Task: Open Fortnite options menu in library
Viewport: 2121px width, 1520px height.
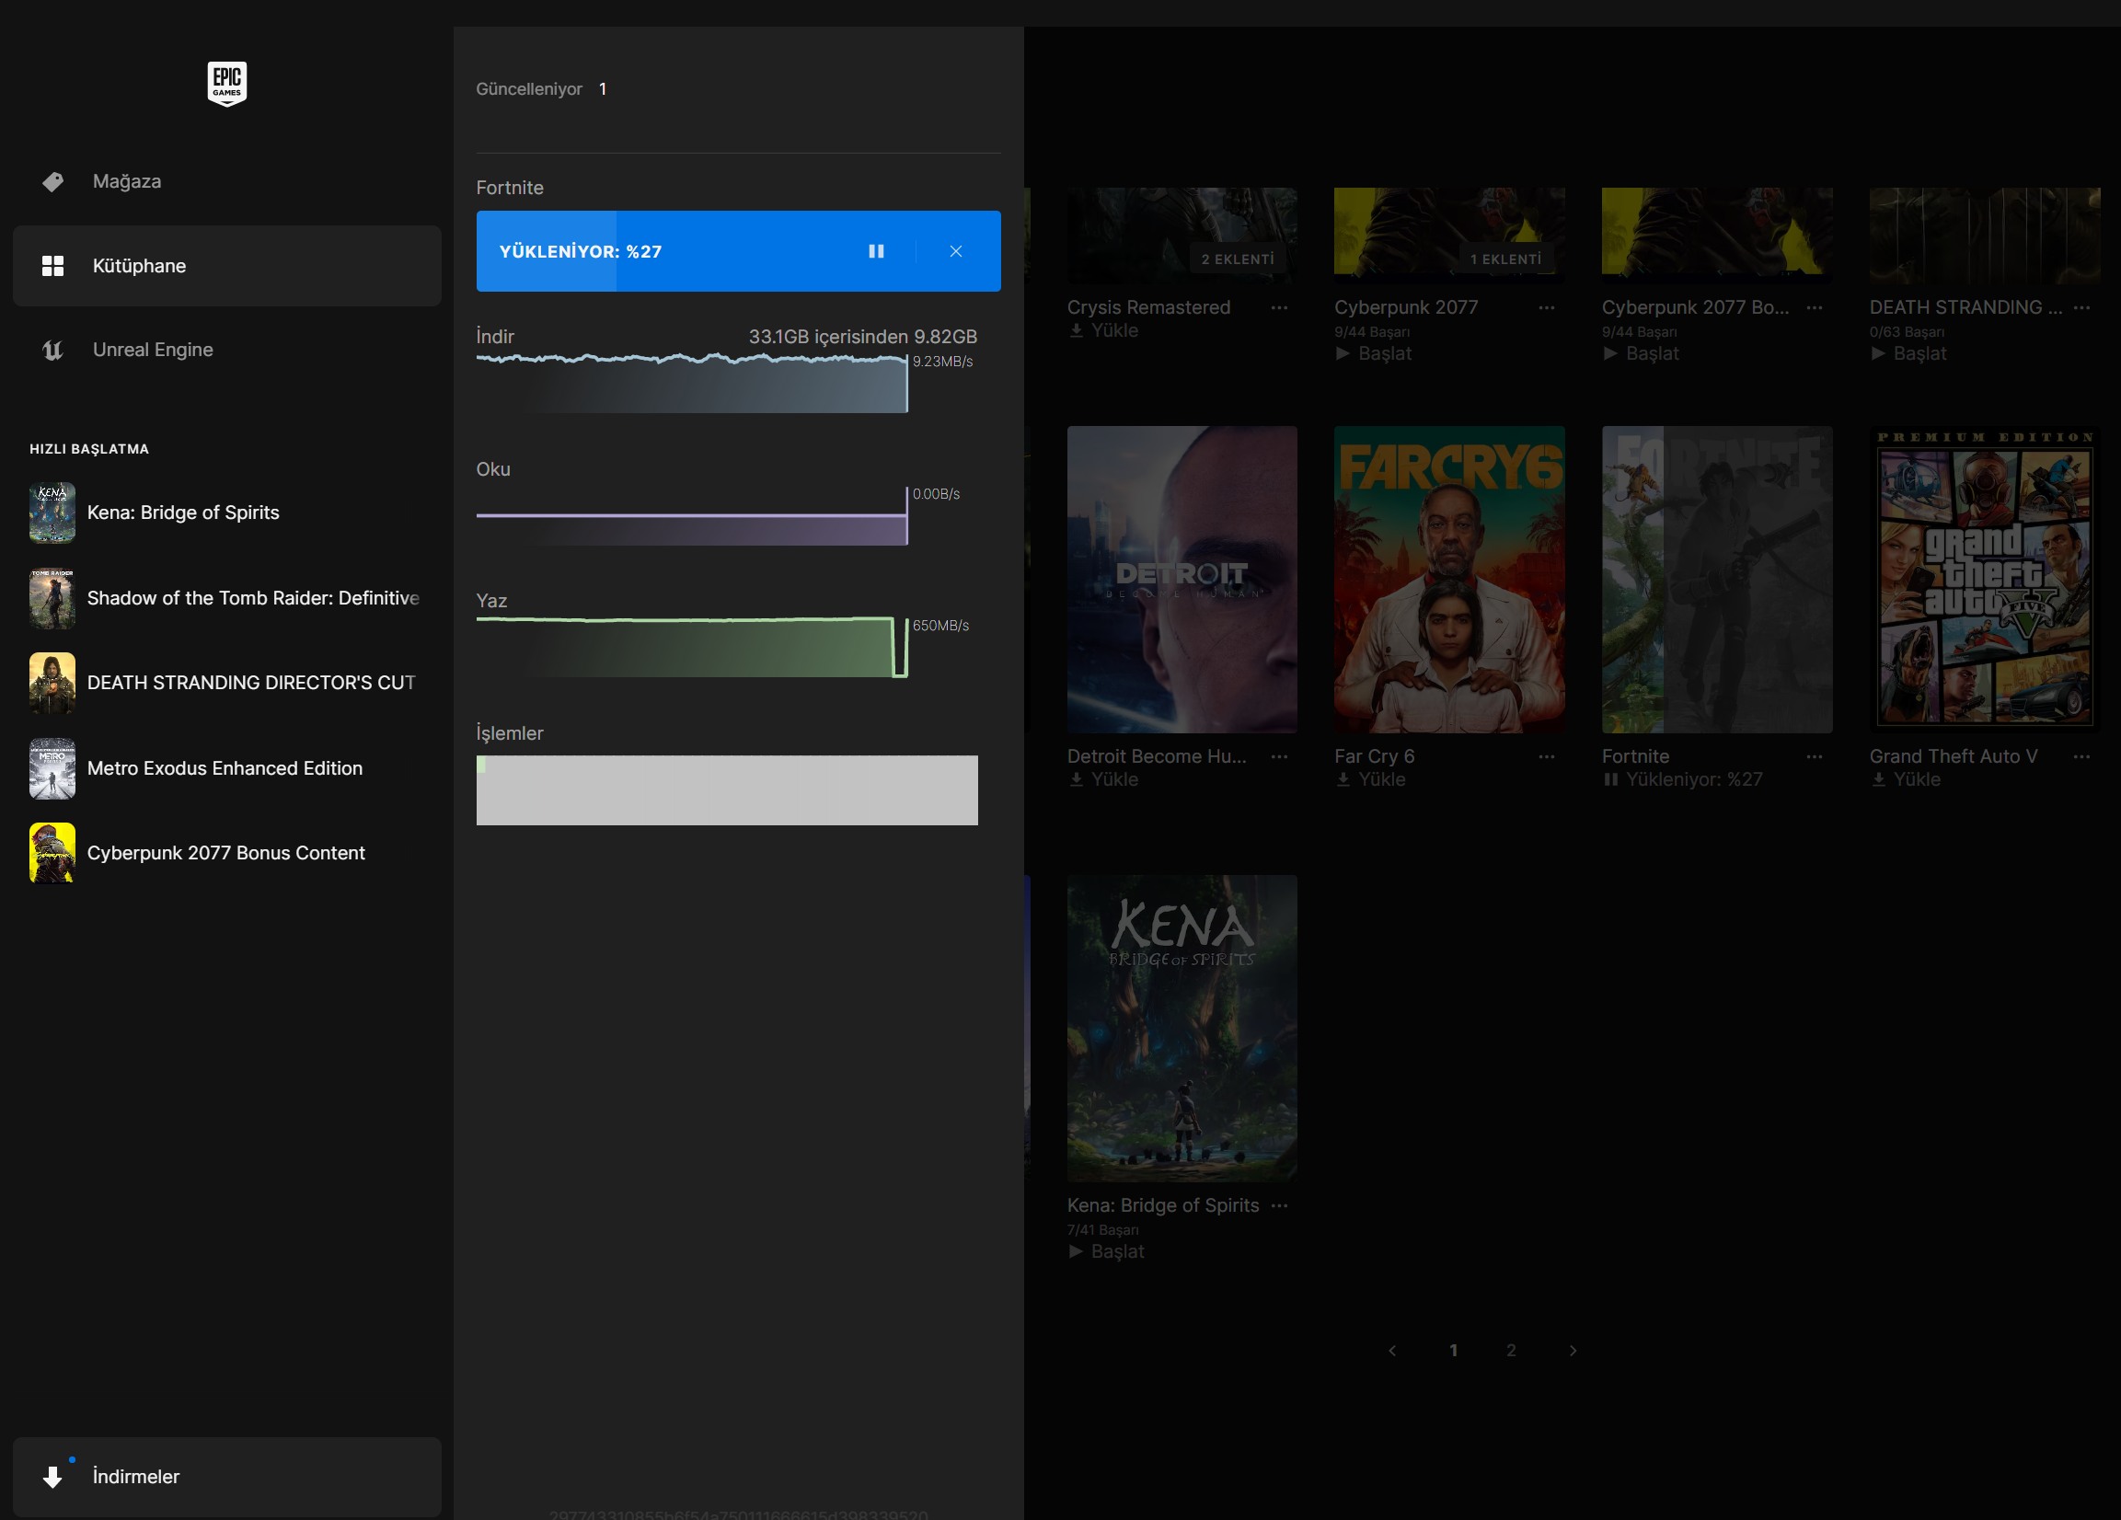Action: click(1815, 756)
